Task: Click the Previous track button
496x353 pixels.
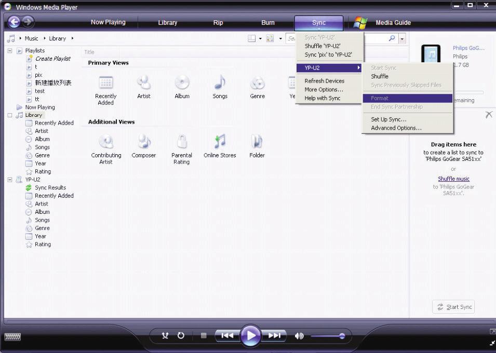Action: click(x=227, y=335)
